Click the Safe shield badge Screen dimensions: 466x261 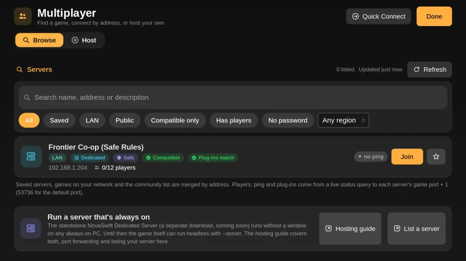(126, 158)
